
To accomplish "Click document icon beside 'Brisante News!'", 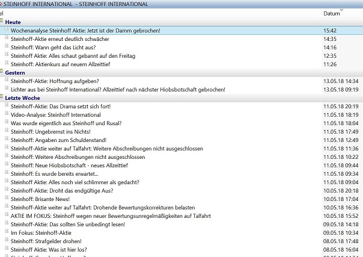I will tap(7, 197).
